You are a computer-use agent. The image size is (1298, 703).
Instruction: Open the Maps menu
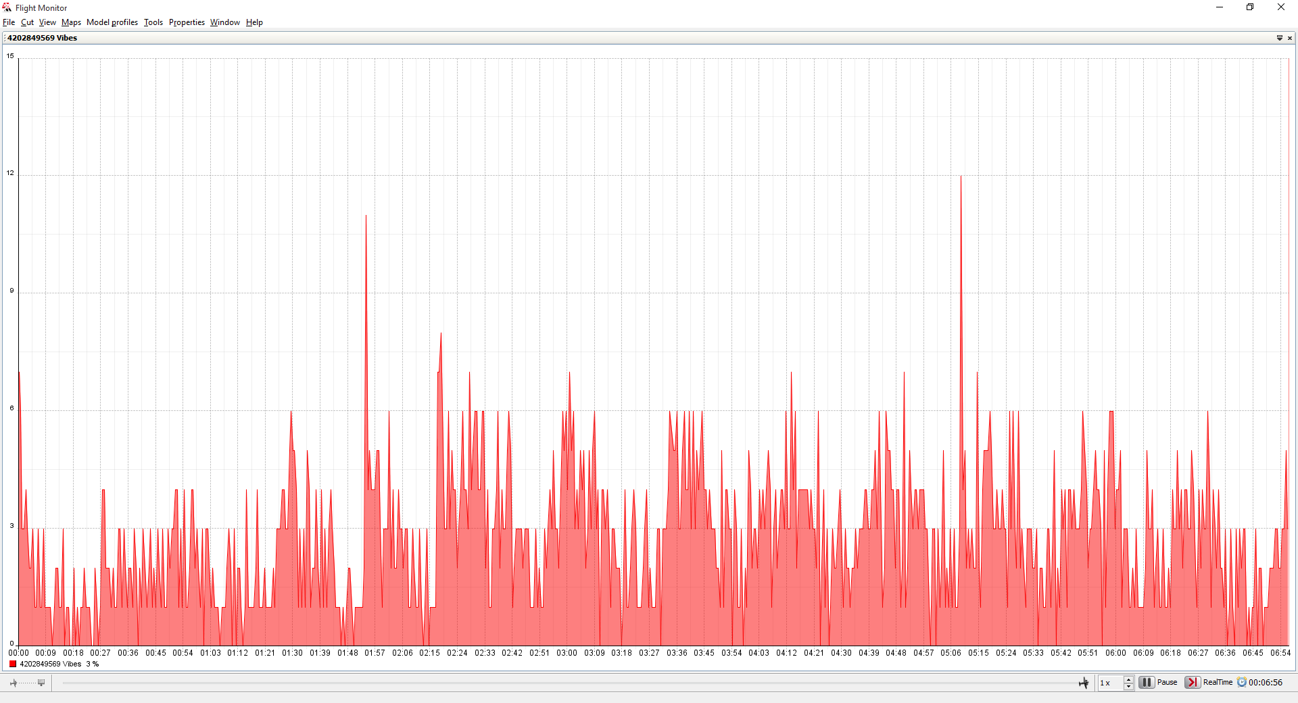pos(71,22)
